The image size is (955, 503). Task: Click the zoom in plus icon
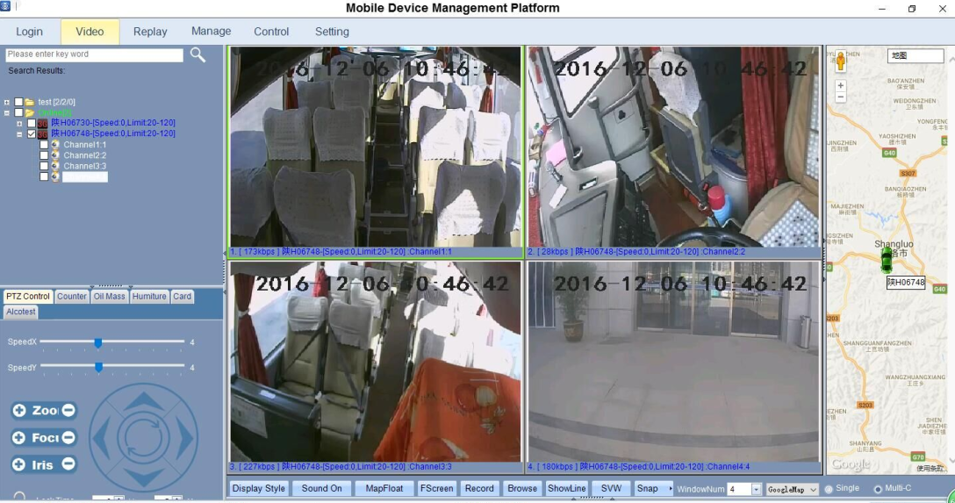pos(19,411)
